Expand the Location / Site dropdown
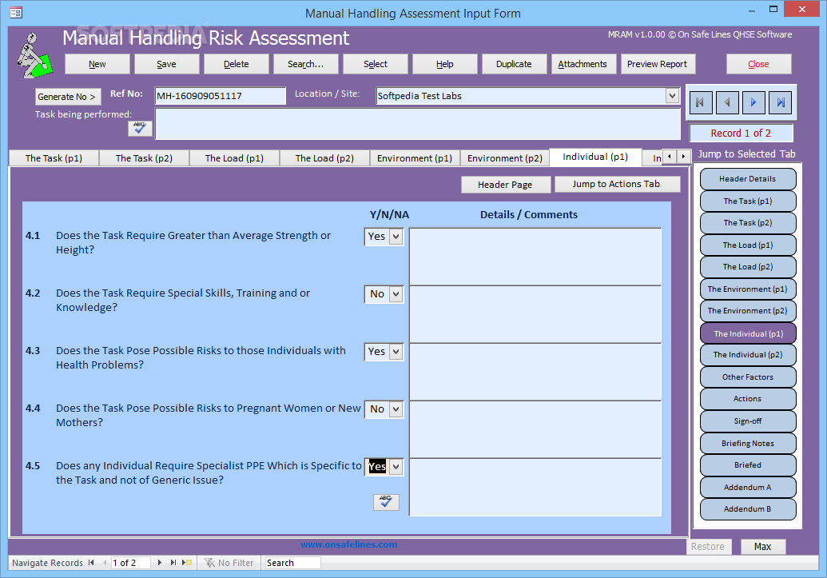 (x=671, y=96)
